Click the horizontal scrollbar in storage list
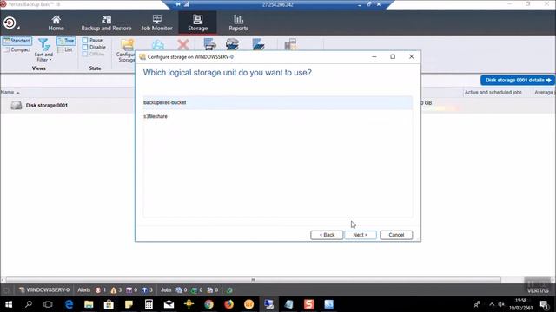The width and height of the screenshot is (556, 312). pyautogui.click(x=253, y=280)
